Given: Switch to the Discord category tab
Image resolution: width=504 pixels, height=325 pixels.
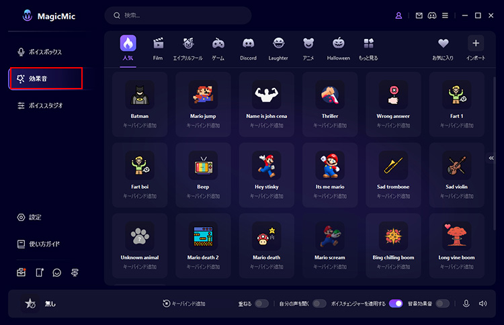Looking at the screenshot, I should pyautogui.click(x=248, y=48).
